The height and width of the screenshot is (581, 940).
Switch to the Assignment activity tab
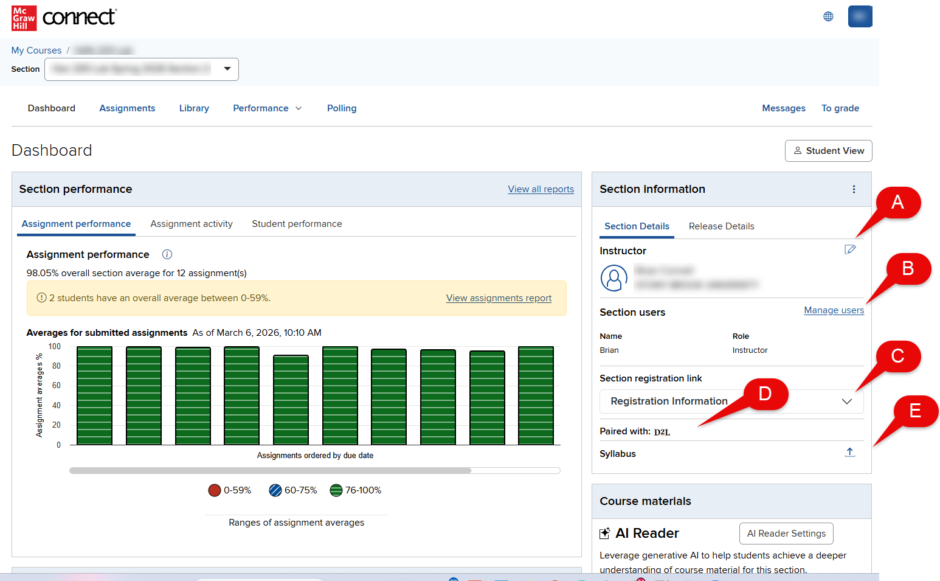click(192, 224)
